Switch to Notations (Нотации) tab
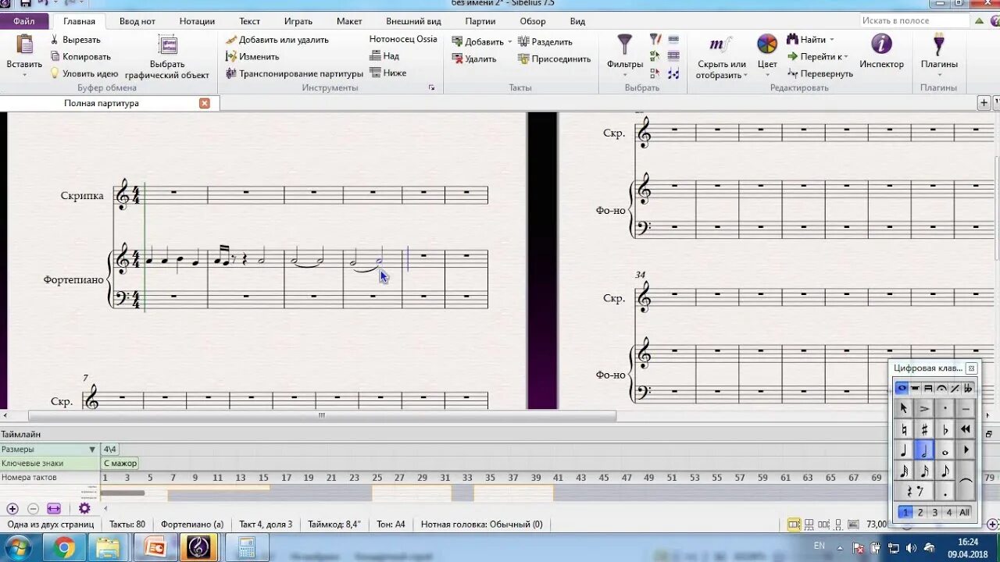 [197, 21]
